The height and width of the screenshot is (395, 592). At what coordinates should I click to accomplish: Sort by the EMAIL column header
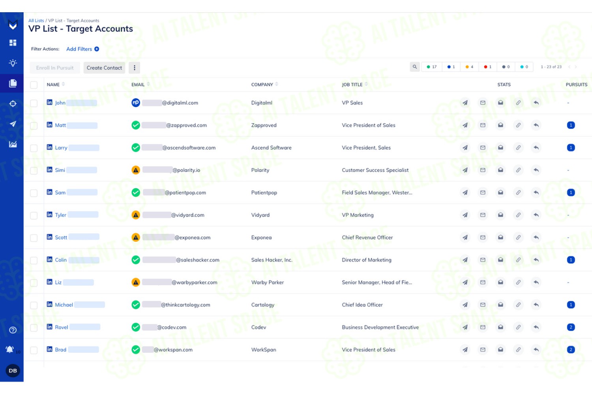(141, 85)
